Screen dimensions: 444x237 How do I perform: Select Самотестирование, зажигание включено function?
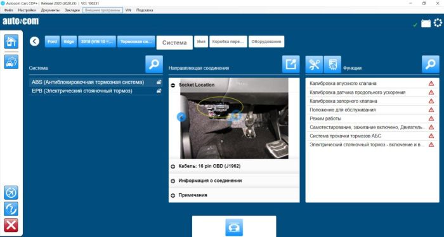coord(372,127)
